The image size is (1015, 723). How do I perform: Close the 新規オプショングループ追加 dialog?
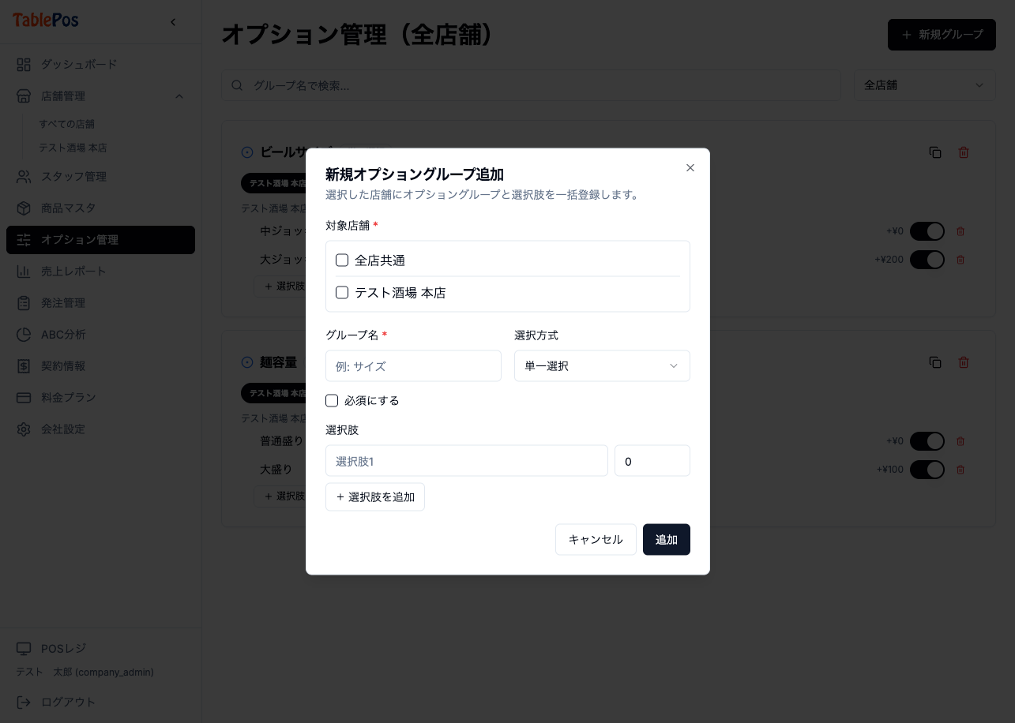(690, 168)
